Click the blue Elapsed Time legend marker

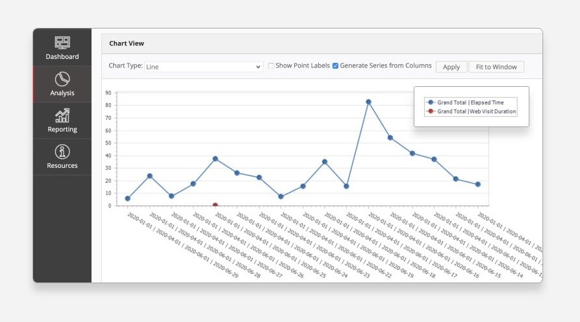(429, 102)
